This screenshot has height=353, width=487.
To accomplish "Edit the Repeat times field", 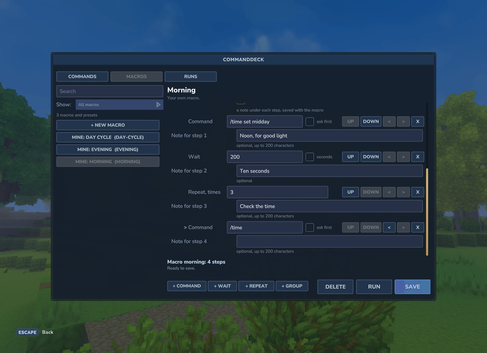I will pos(277,192).
